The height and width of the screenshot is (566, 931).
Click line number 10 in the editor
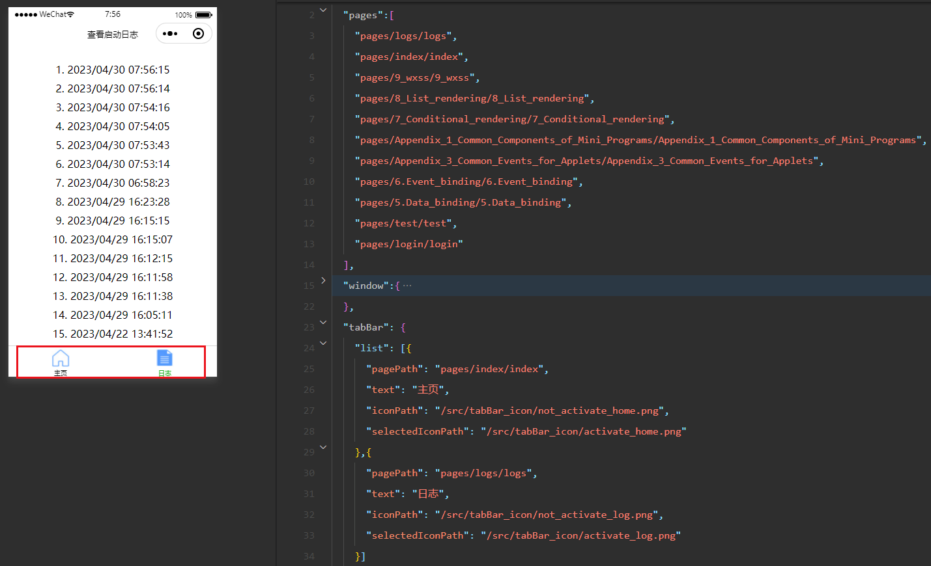pos(309,182)
